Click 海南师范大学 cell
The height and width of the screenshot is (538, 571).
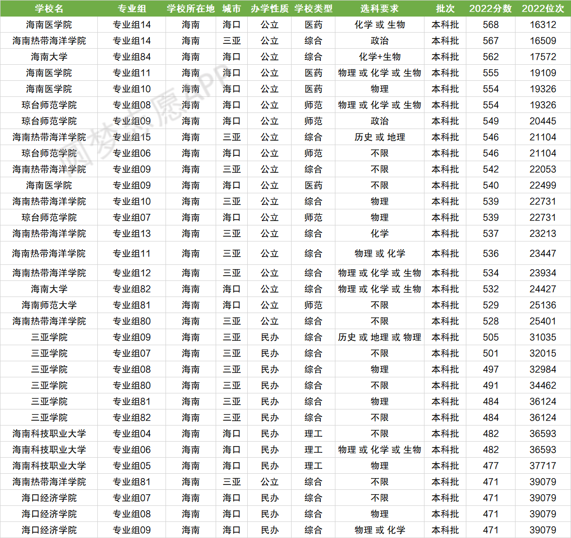point(49,305)
